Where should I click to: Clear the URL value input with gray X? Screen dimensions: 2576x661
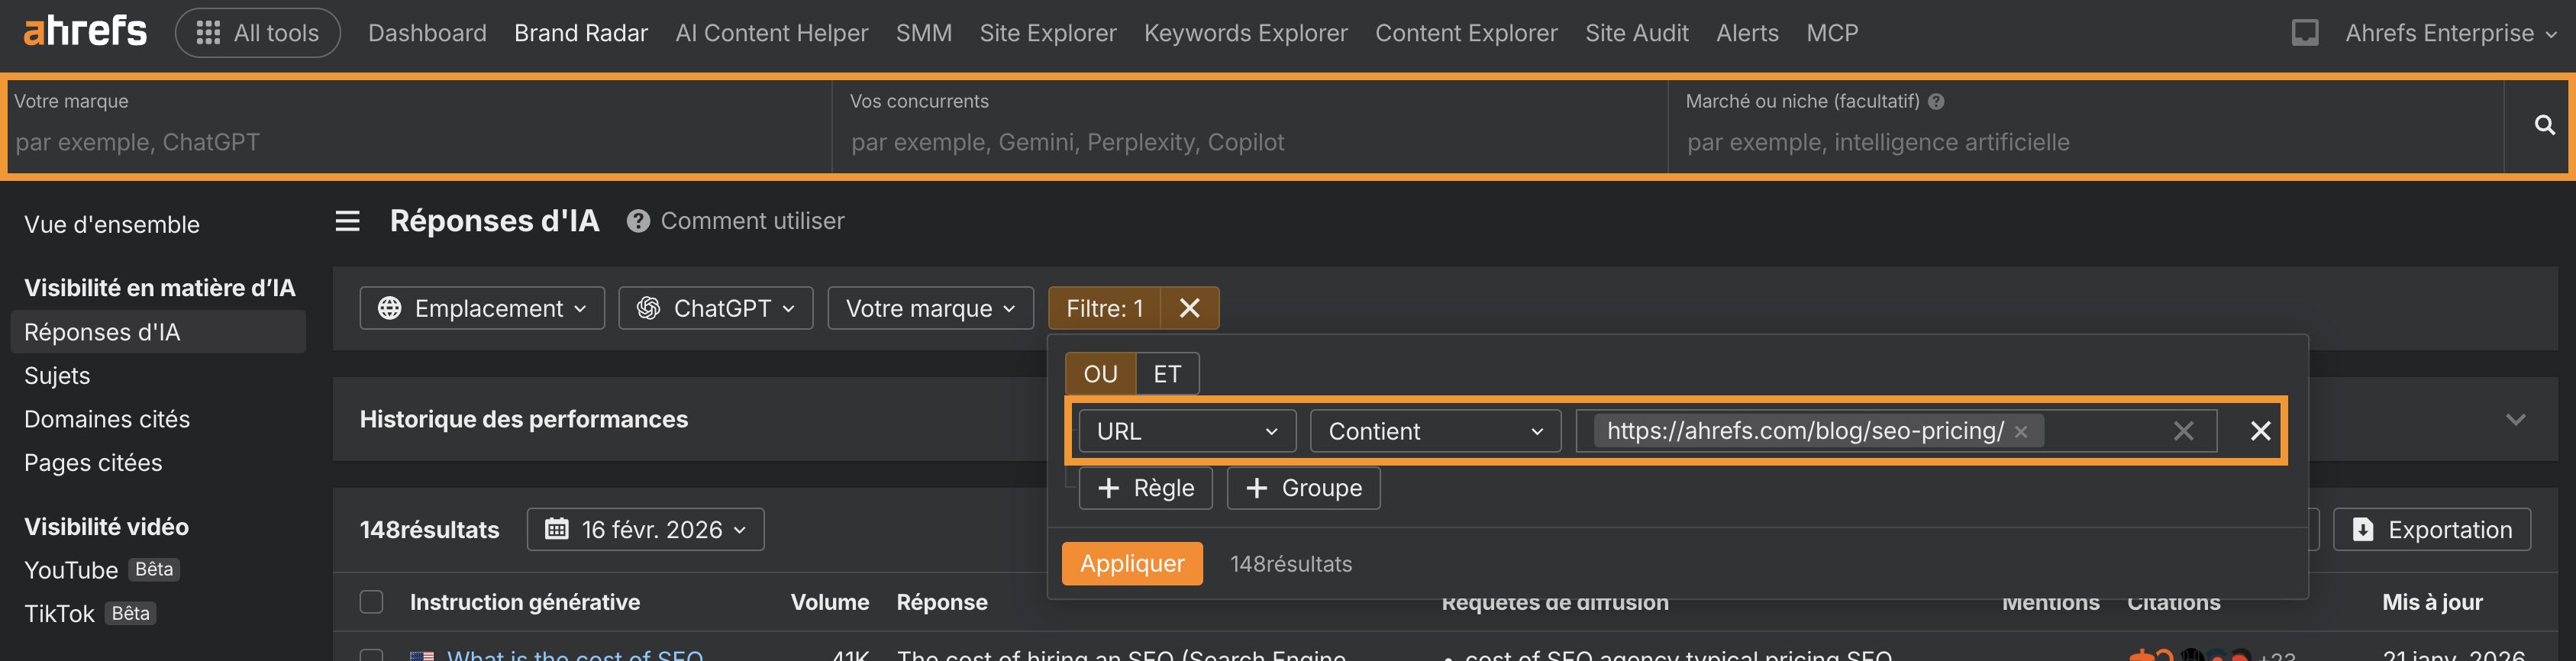tap(2184, 431)
